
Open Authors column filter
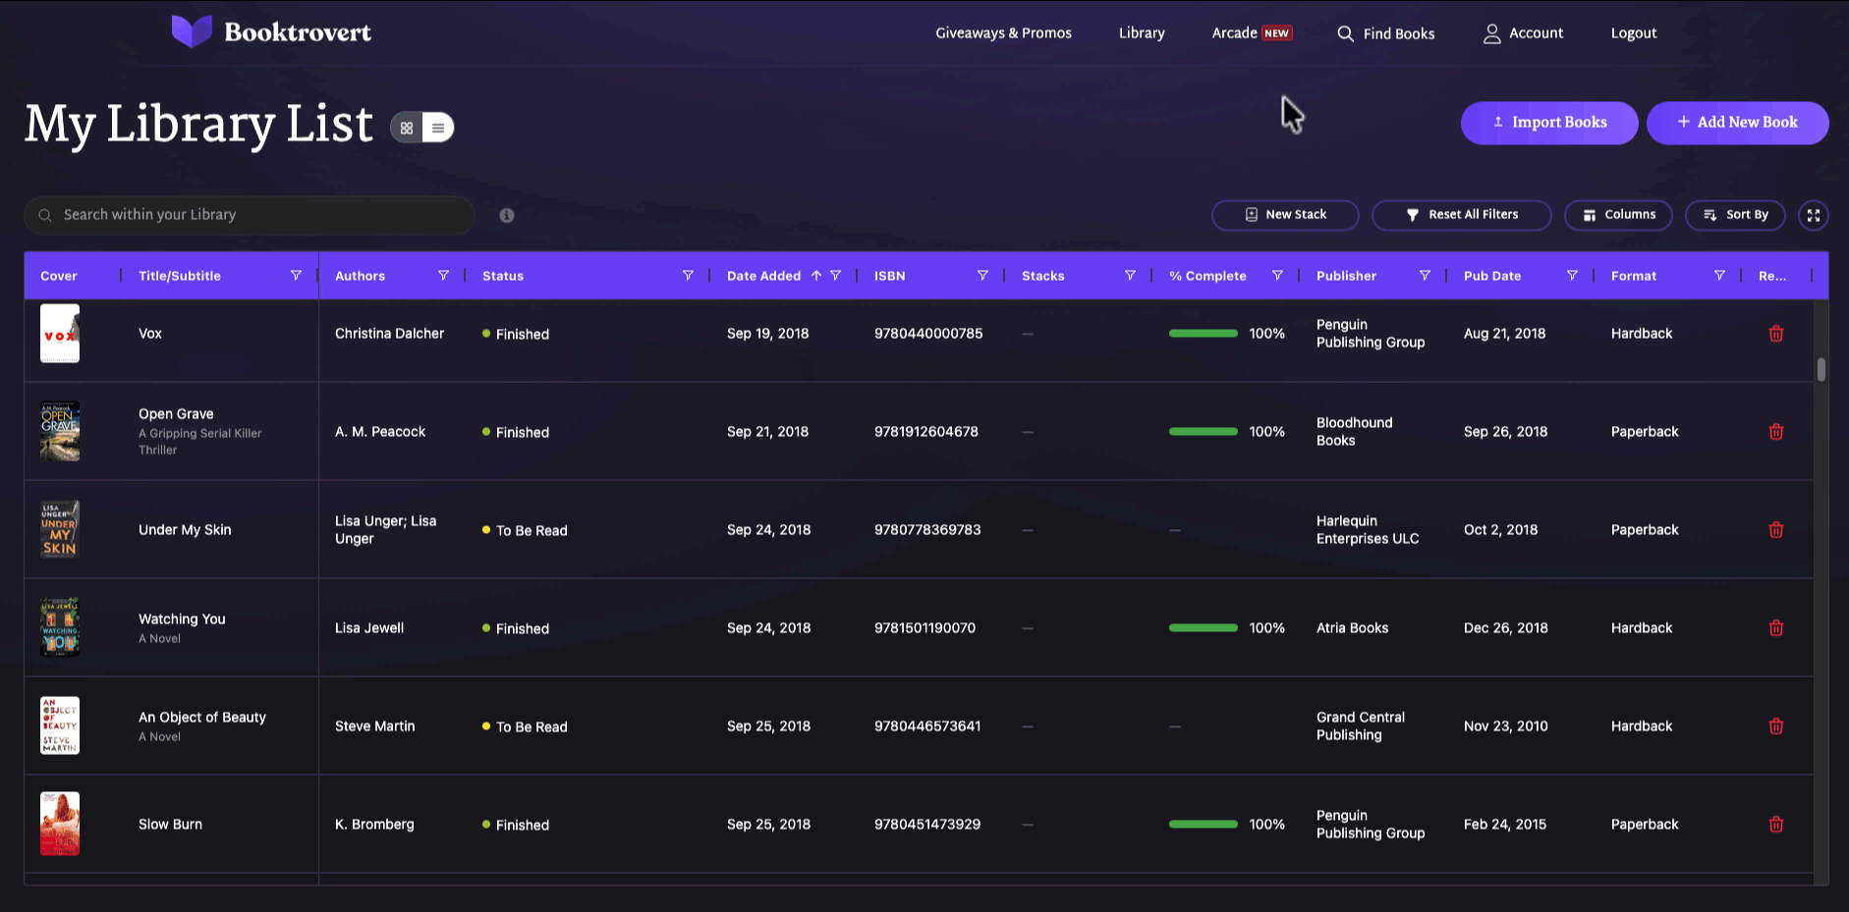tap(443, 276)
